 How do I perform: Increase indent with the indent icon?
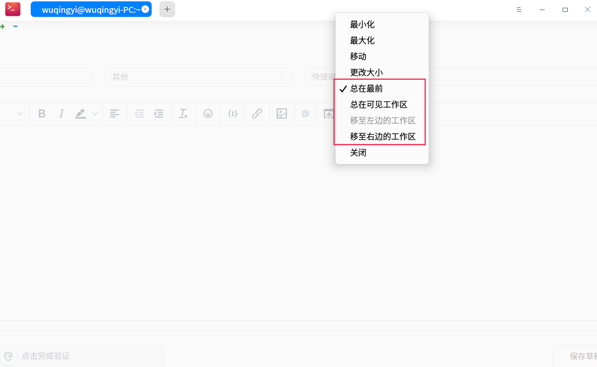tap(159, 113)
